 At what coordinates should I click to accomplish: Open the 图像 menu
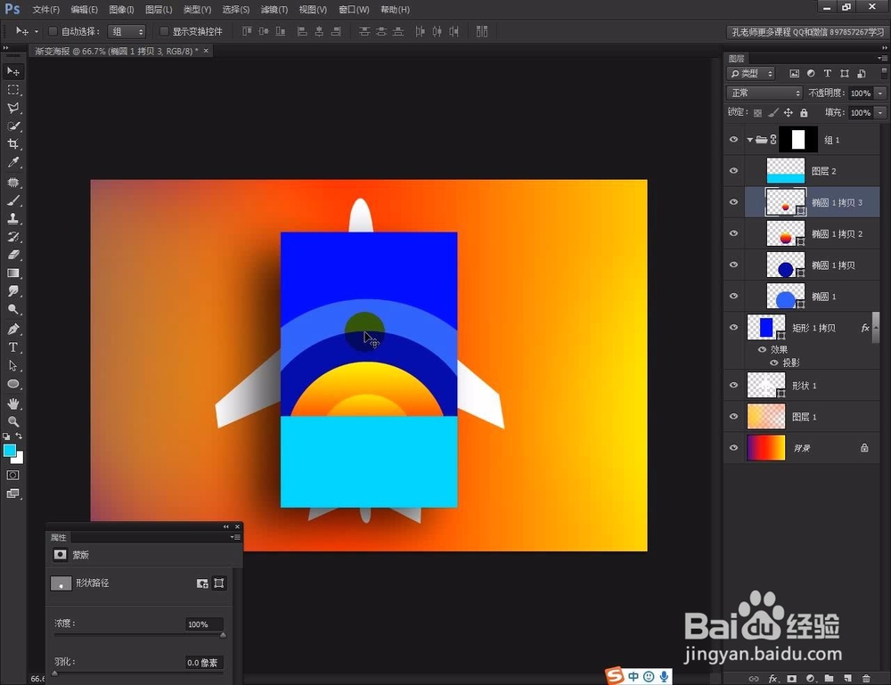121,9
